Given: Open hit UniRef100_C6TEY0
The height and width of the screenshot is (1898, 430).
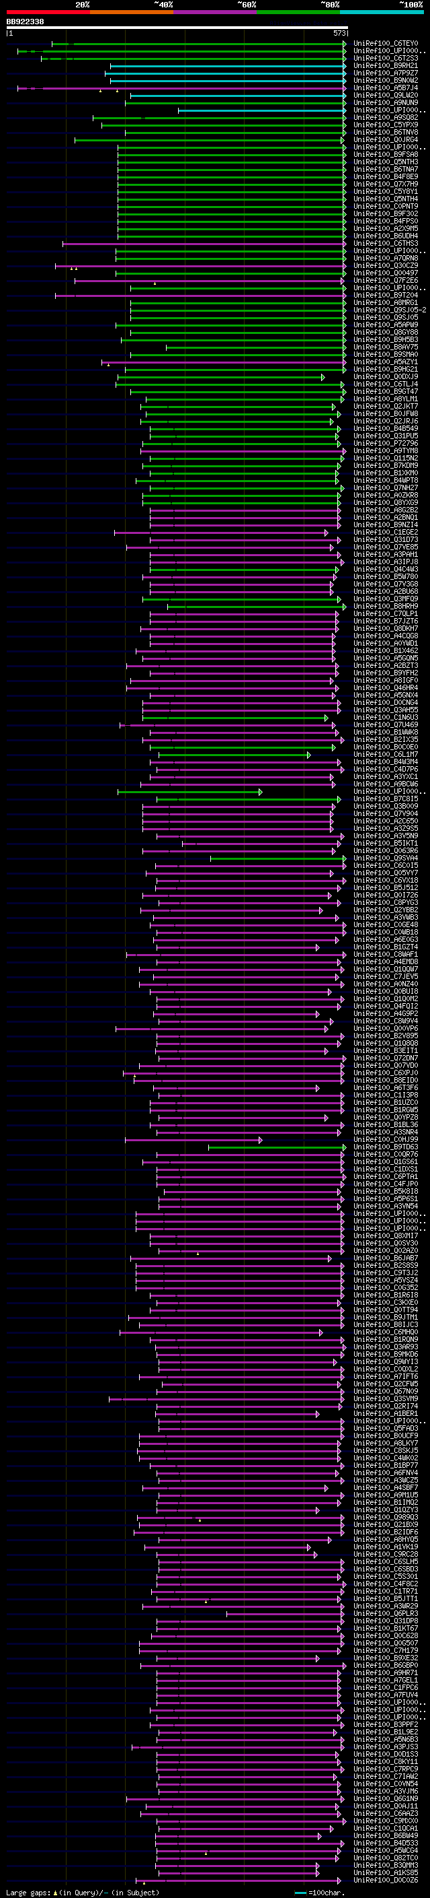Looking at the screenshot, I should (386, 44).
